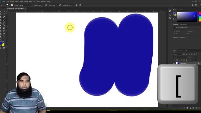The height and width of the screenshot is (113, 201).
Task: Swap foreground and background colors arrow
Action: [x=4, y=42]
